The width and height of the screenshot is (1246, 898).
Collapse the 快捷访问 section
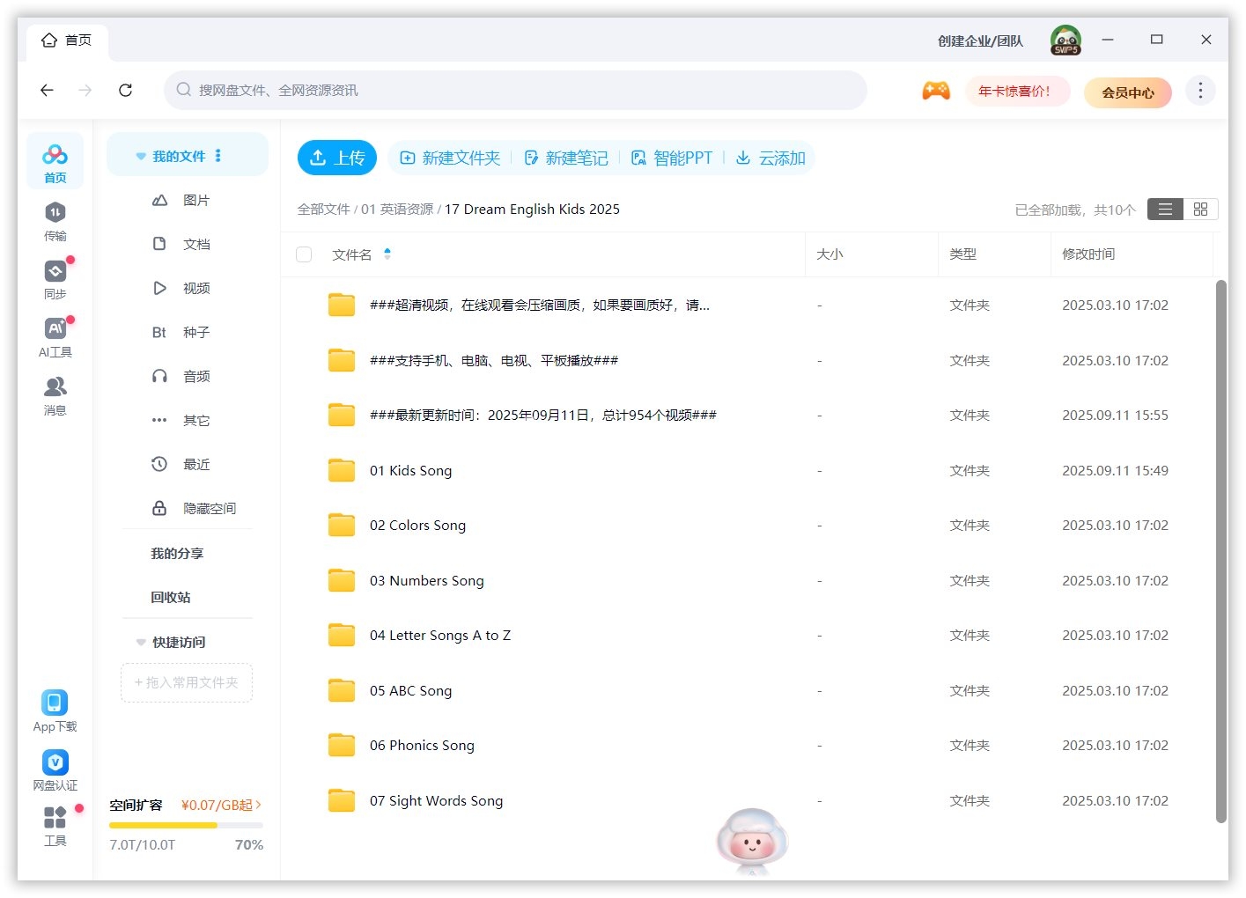pos(141,642)
